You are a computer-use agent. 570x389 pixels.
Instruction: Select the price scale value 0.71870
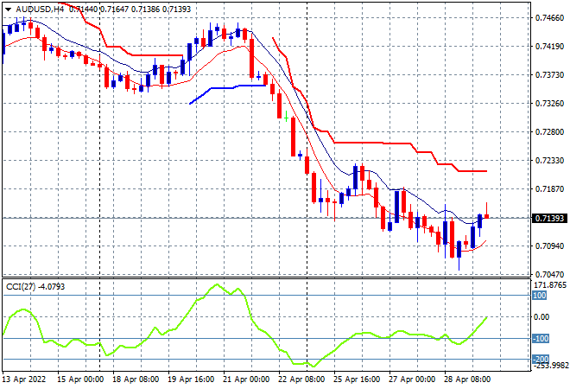click(x=549, y=189)
